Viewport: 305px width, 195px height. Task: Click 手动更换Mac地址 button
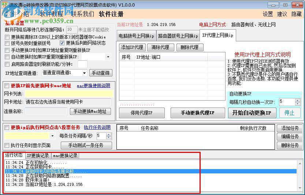point(90,111)
